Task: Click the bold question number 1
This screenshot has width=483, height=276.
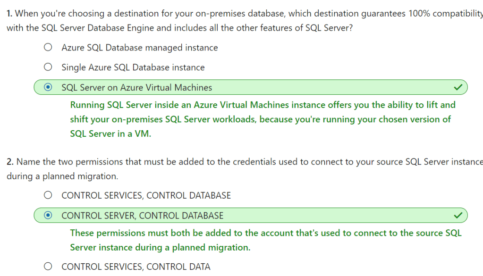Action: (9, 13)
